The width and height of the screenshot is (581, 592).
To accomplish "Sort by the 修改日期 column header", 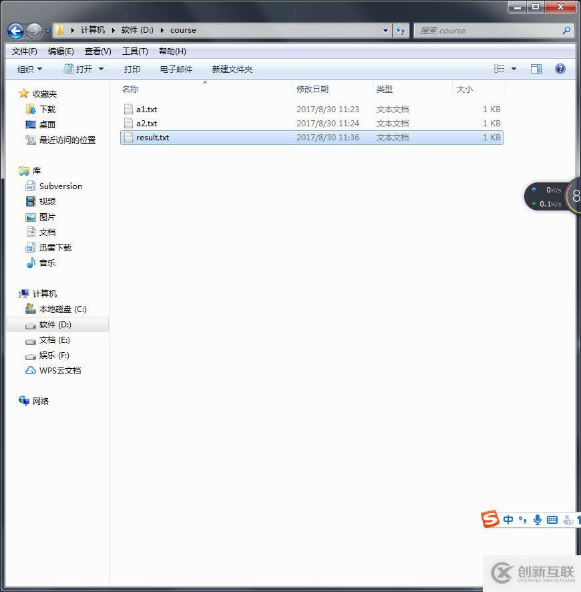I will (313, 90).
